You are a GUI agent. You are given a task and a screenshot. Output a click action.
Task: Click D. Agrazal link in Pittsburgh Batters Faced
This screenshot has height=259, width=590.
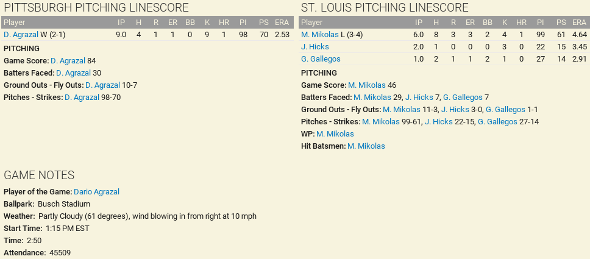tap(73, 73)
